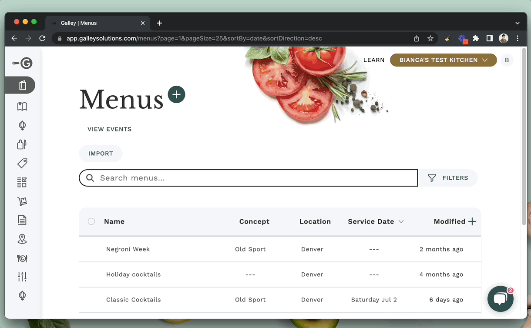Image resolution: width=531 pixels, height=328 pixels.
Task: Open the Tags section from the sidebar
Action: pyautogui.click(x=22, y=163)
